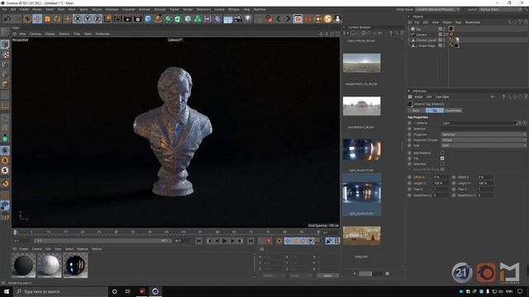The height and width of the screenshot is (297, 529).
Task: Open the Projection dropdown
Action: click(484, 134)
